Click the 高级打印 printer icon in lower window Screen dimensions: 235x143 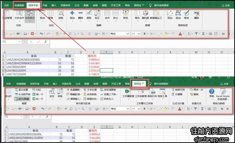click(x=152, y=92)
